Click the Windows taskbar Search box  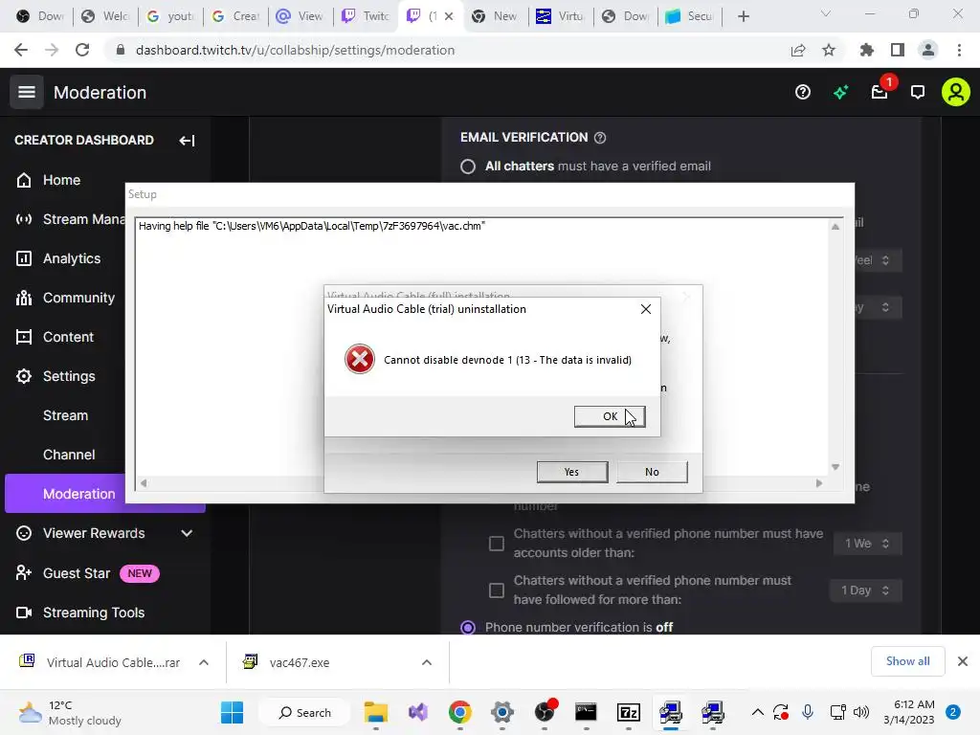coord(304,712)
